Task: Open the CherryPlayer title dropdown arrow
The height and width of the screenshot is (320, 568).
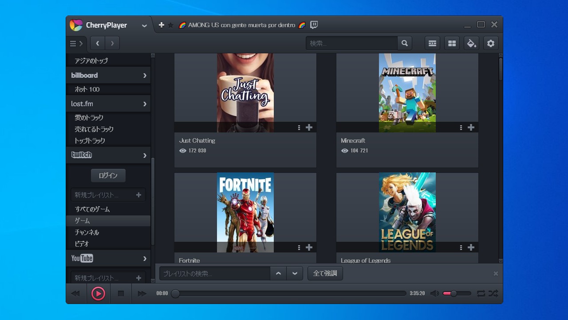Action: tap(144, 26)
